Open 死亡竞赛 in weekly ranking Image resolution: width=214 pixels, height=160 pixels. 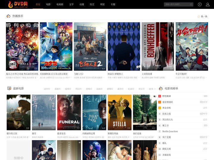point(166,137)
